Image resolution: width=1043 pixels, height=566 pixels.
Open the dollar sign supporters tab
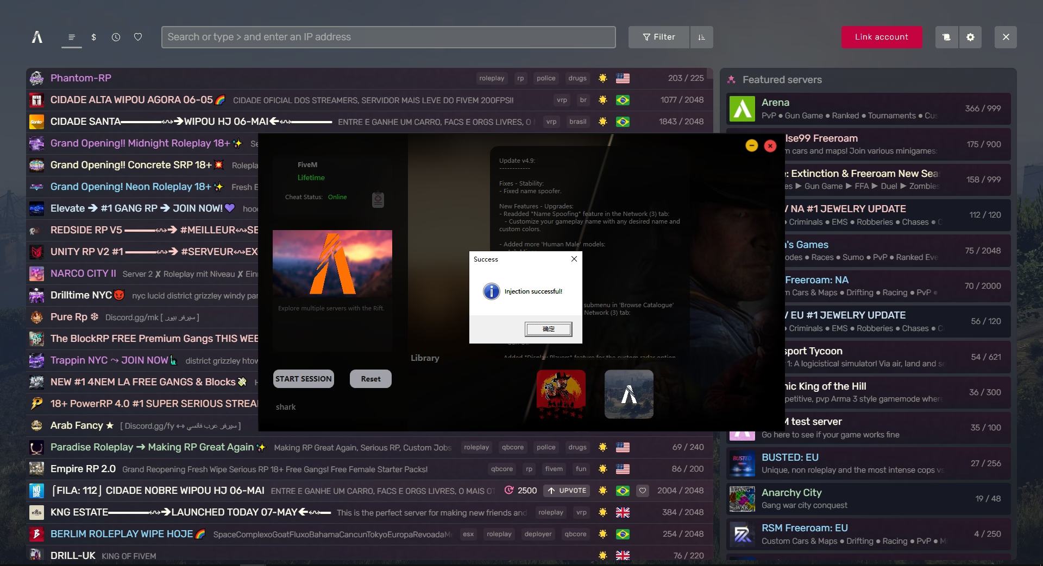[x=93, y=37]
